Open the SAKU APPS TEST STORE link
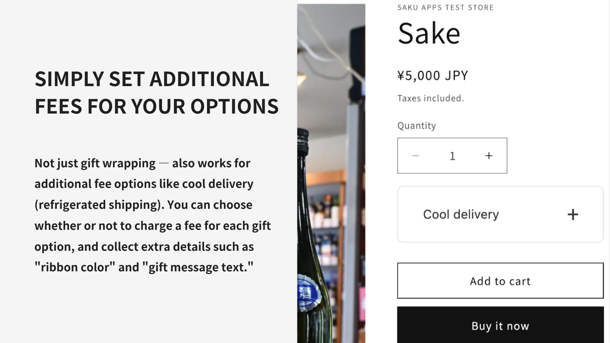The width and height of the screenshot is (610, 343). coord(445,7)
